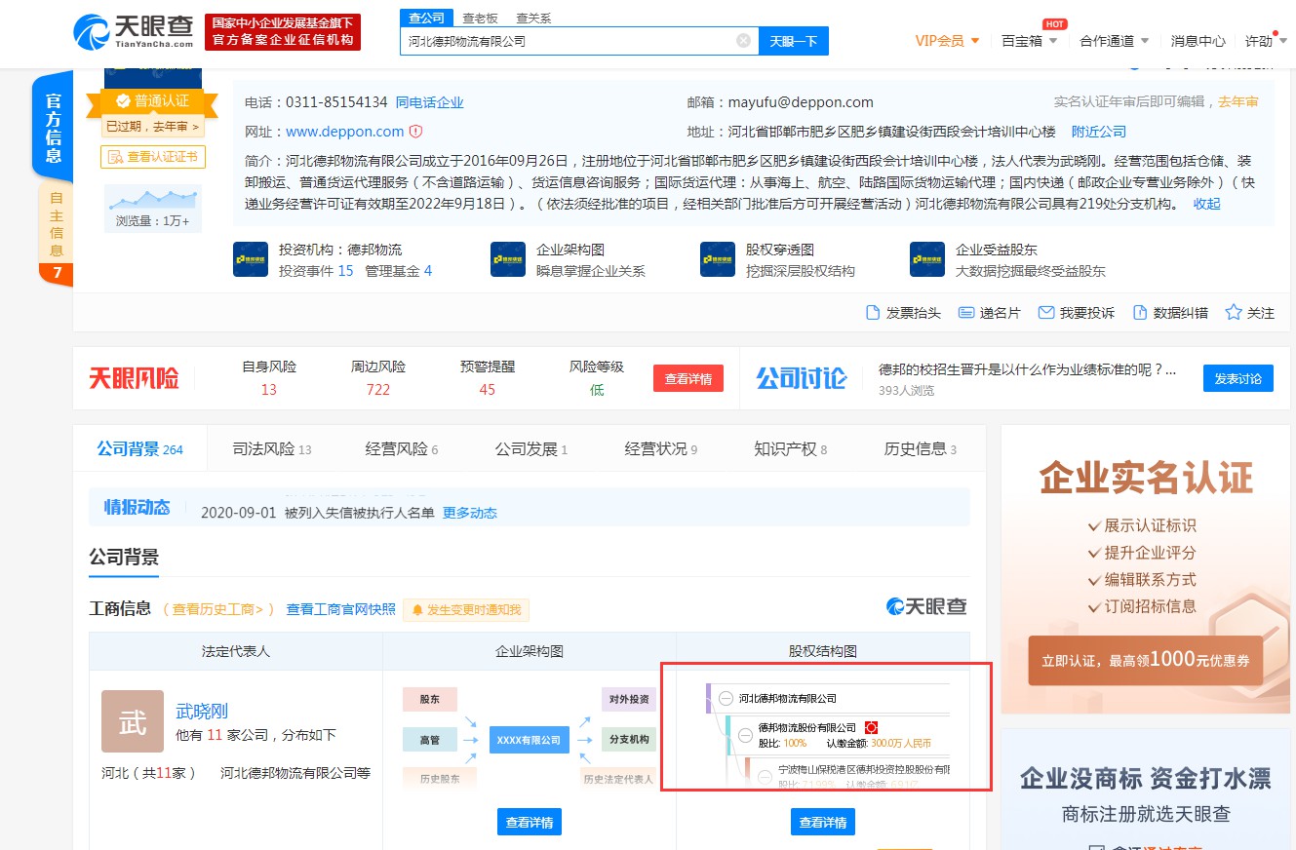Click the 天眼一下 search button
The image size is (1296, 850).
pos(794,41)
